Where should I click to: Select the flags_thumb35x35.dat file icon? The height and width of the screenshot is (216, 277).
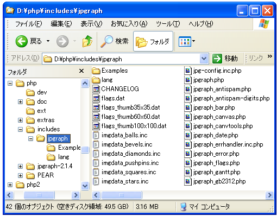(x=96, y=107)
